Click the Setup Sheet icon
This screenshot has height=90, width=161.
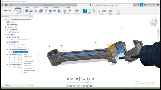pos(94,11)
